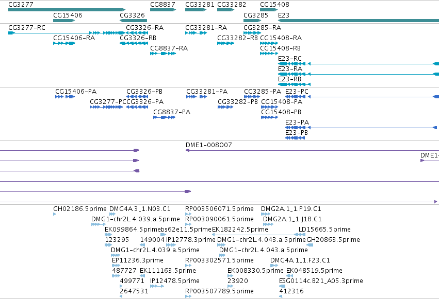The width and height of the screenshot is (439, 299).
Task: Select transcript CG3326-RB
Action: coord(134,43)
